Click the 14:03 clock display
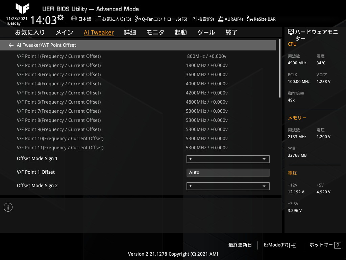 (x=44, y=20)
